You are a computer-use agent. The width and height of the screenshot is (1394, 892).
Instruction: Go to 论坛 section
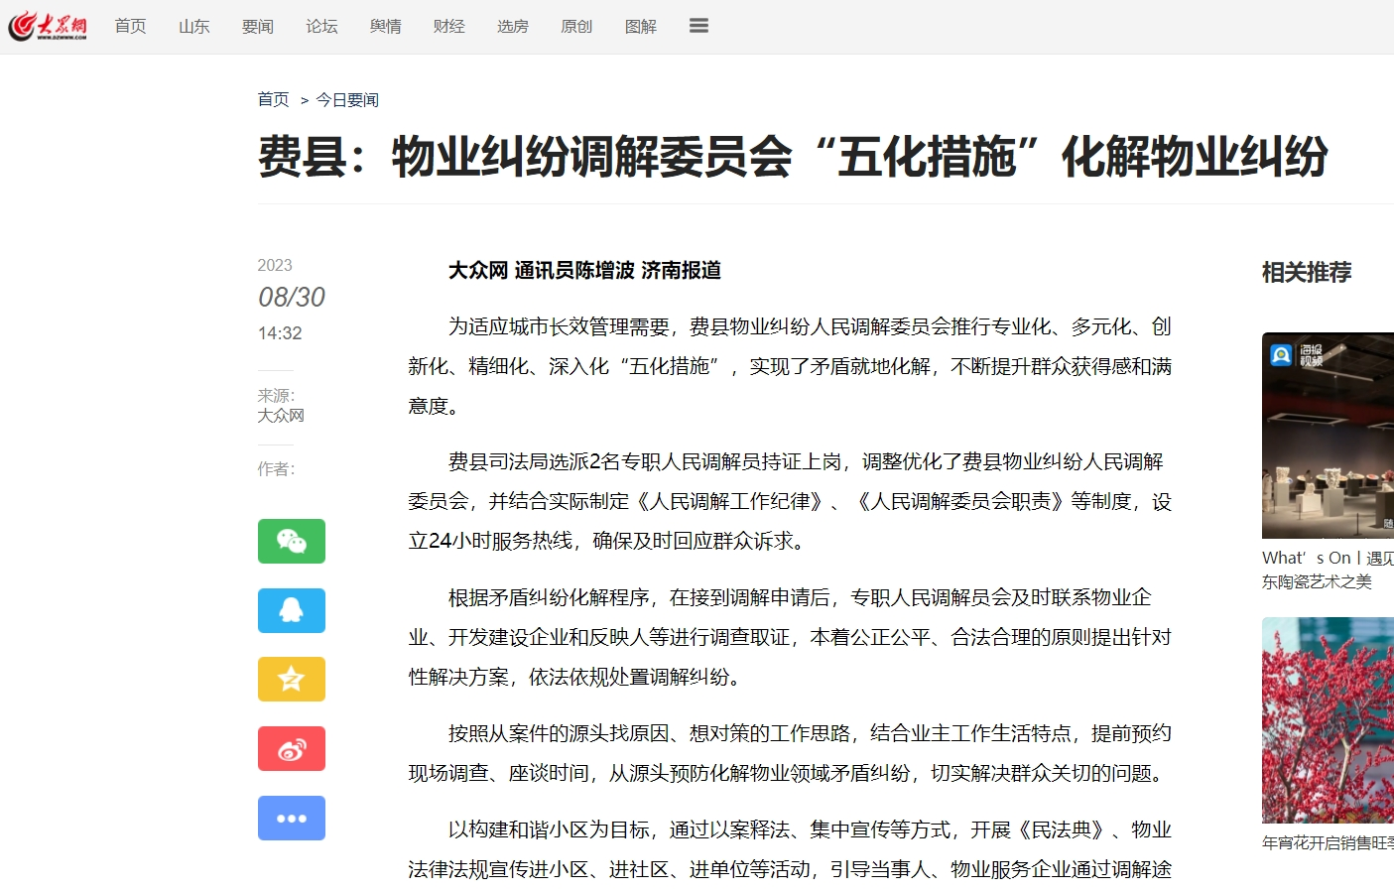coord(321,26)
